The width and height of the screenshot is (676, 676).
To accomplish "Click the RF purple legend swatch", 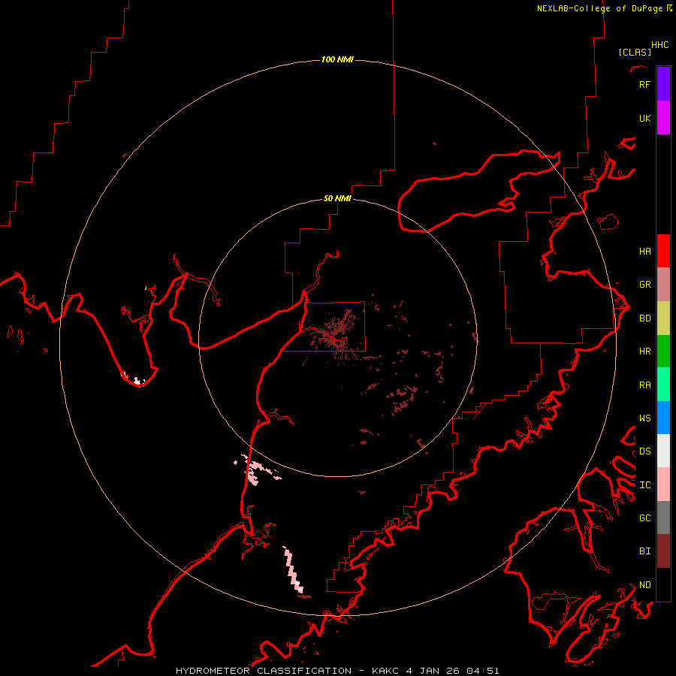I will pos(663,84).
